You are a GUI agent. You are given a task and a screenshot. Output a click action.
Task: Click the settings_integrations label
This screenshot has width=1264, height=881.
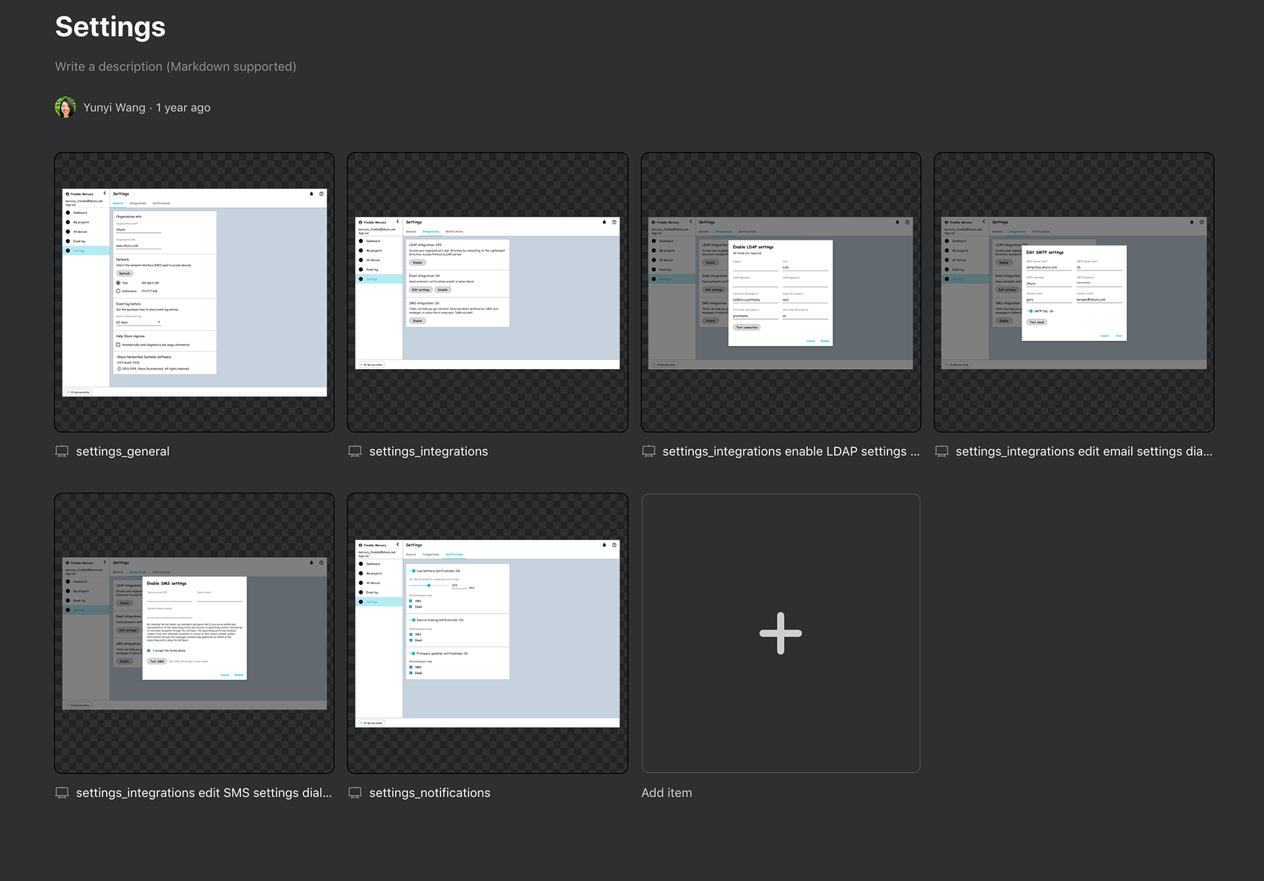click(x=429, y=451)
